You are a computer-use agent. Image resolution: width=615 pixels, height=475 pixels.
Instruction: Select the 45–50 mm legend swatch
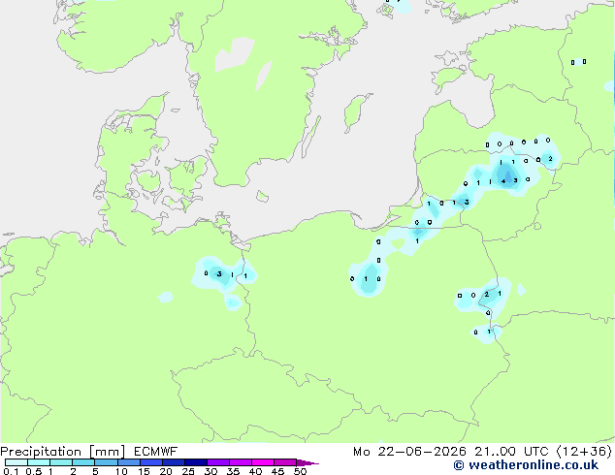pyautogui.click(x=285, y=462)
